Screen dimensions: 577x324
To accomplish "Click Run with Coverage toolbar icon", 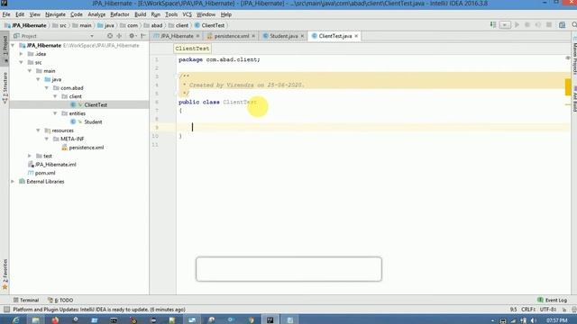I will (x=538, y=25).
